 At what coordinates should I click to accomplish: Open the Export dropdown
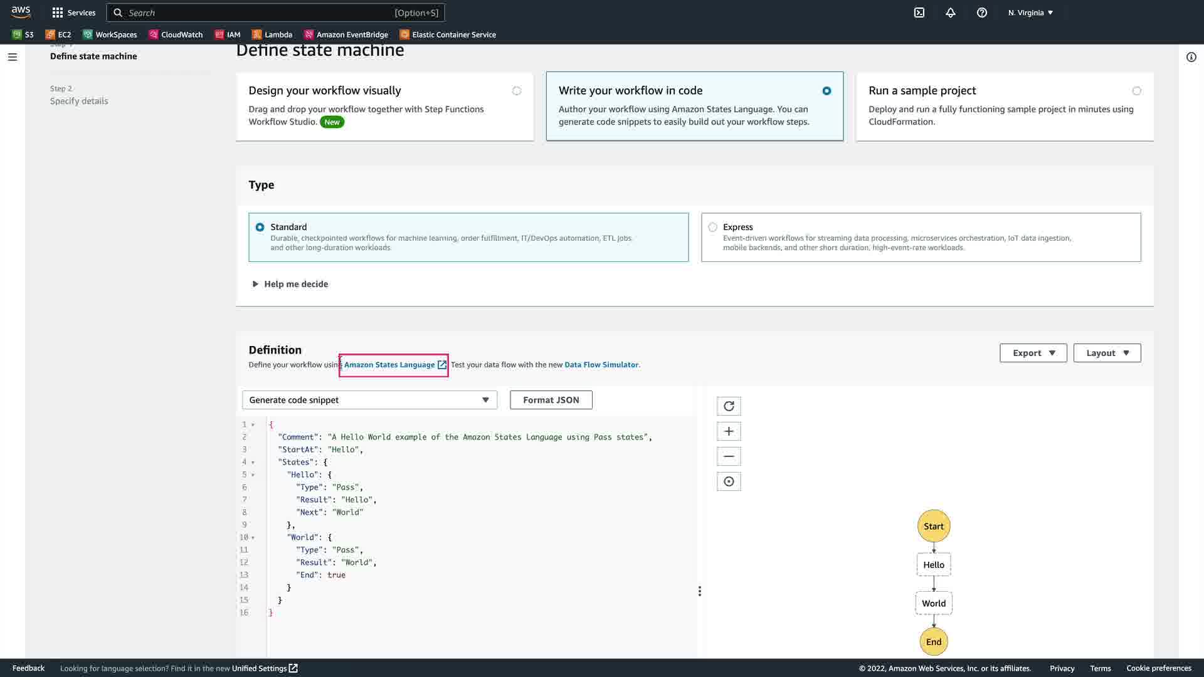[x=1033, y=353]
